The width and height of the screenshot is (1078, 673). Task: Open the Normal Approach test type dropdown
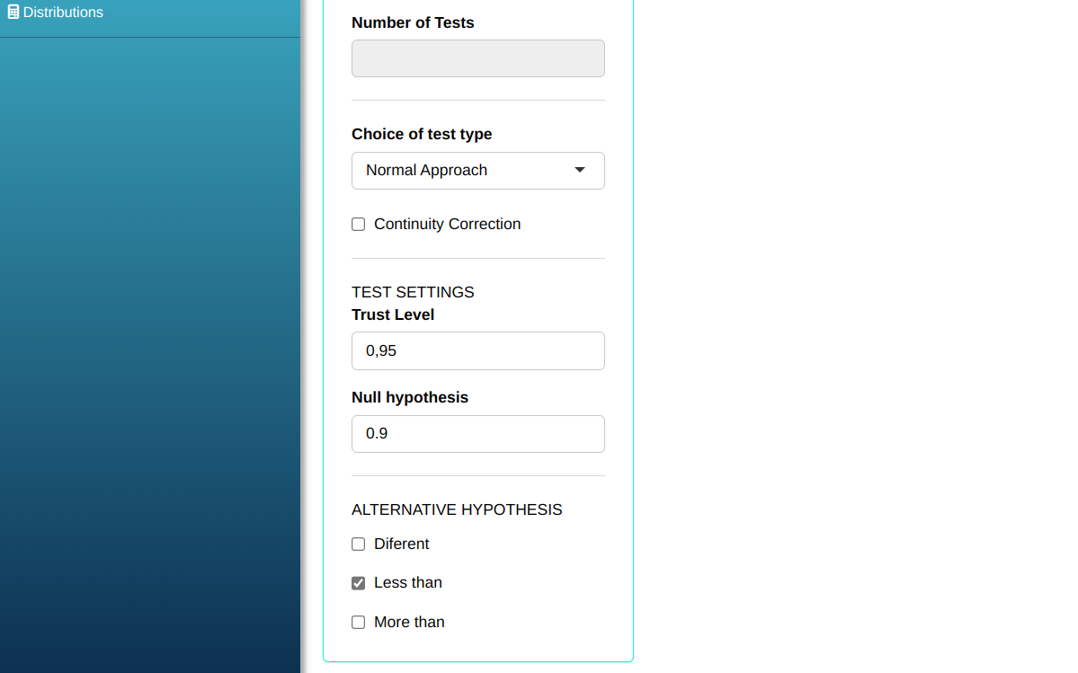click(x=477, y=171)
